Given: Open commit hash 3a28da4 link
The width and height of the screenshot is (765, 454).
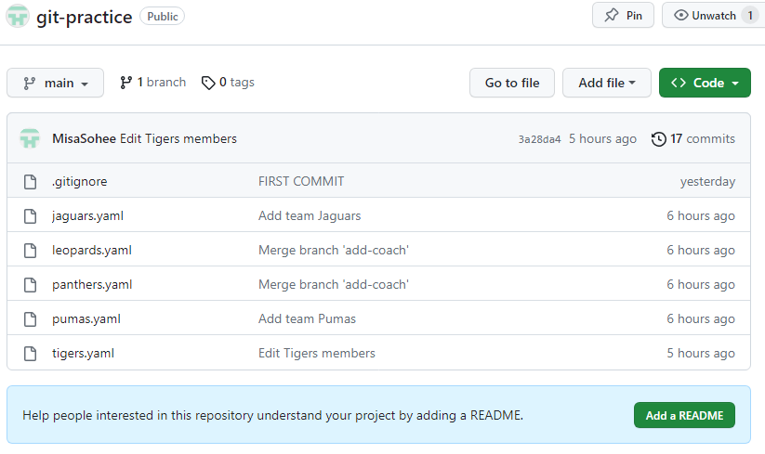Looking at the screenshot, I should tap(539, 139).
